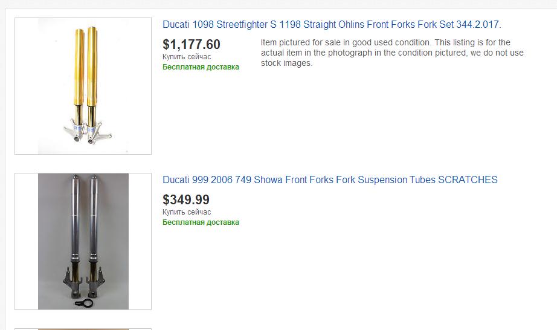This screenshot has height=330, width=557.
Task: Click the word 'Ducati' in the Showa listing title
Action: (176, 180)
